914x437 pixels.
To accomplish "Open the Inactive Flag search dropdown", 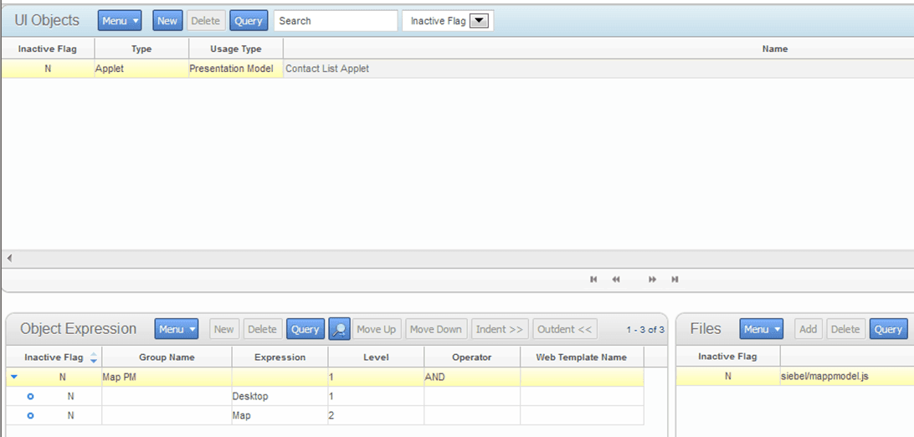I will (x=479, y=21).
